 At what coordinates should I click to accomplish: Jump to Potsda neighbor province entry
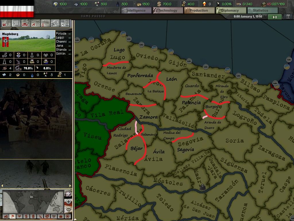click(63, 33)
